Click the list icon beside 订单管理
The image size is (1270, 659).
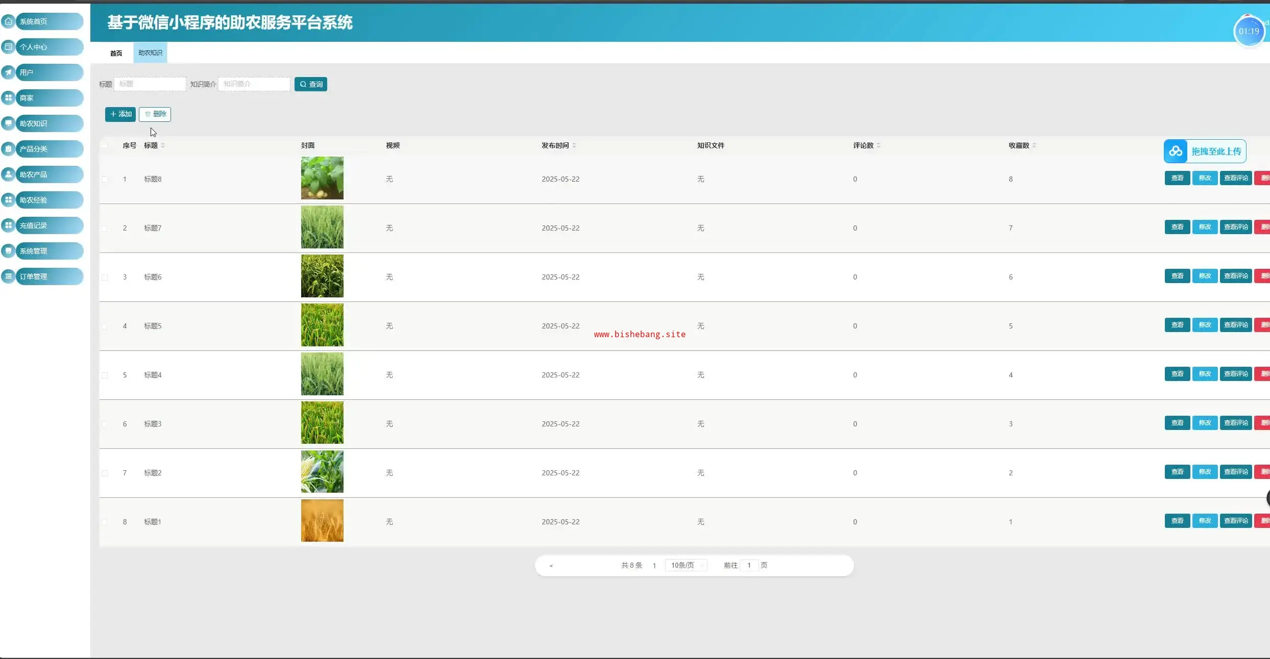coord(8,276)
